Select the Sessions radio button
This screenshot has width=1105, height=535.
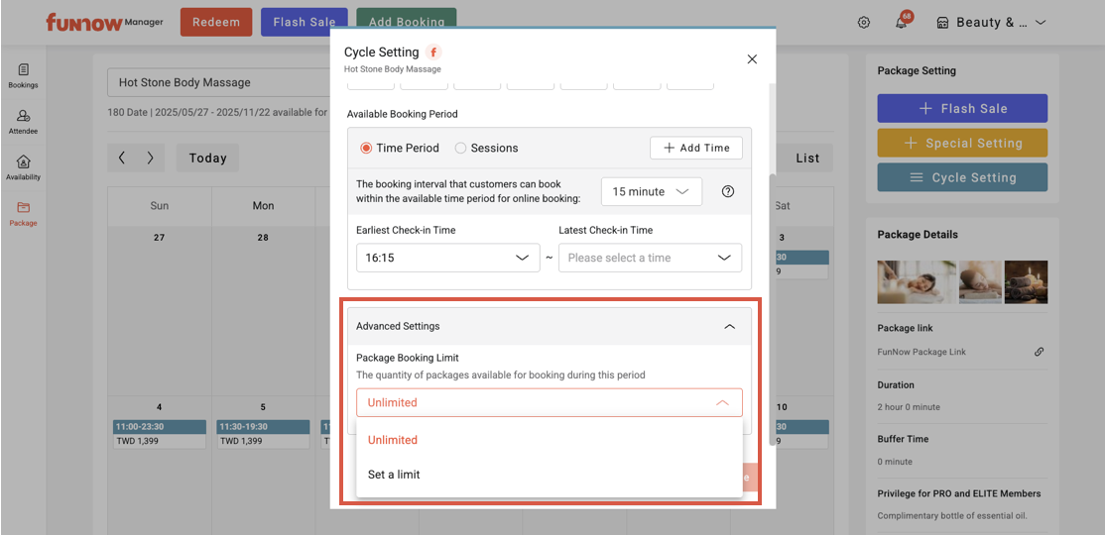click(460, 148)
